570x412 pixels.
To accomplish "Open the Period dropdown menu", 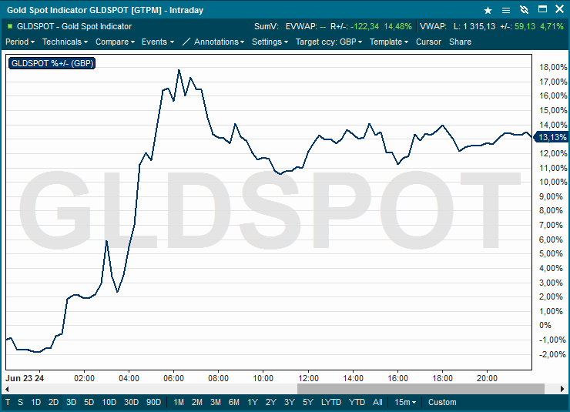I will point(20,42).
